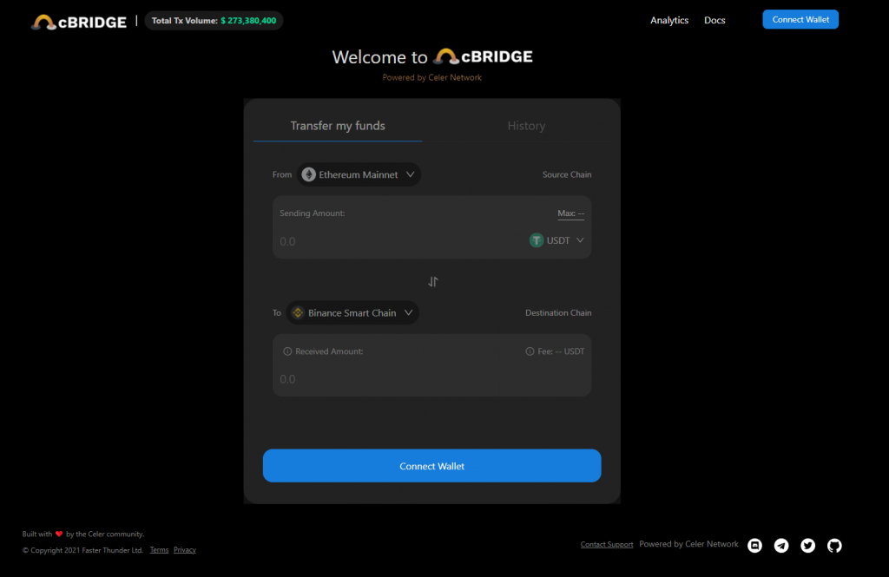
Task: Switch to the History tab
Action: (x=526, y=126)
